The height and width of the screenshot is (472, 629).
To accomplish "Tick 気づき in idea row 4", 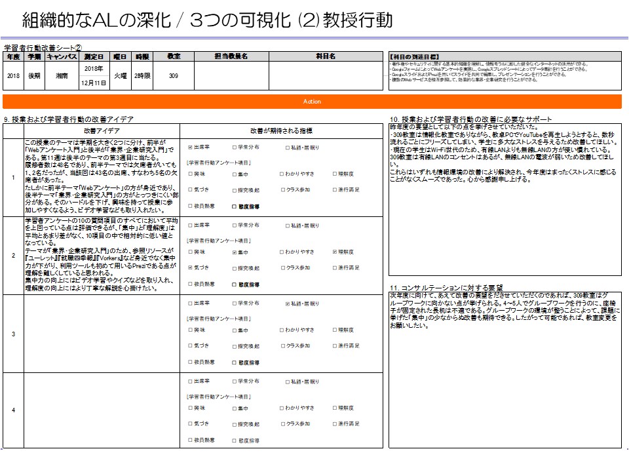I will (x=191, y=423).
